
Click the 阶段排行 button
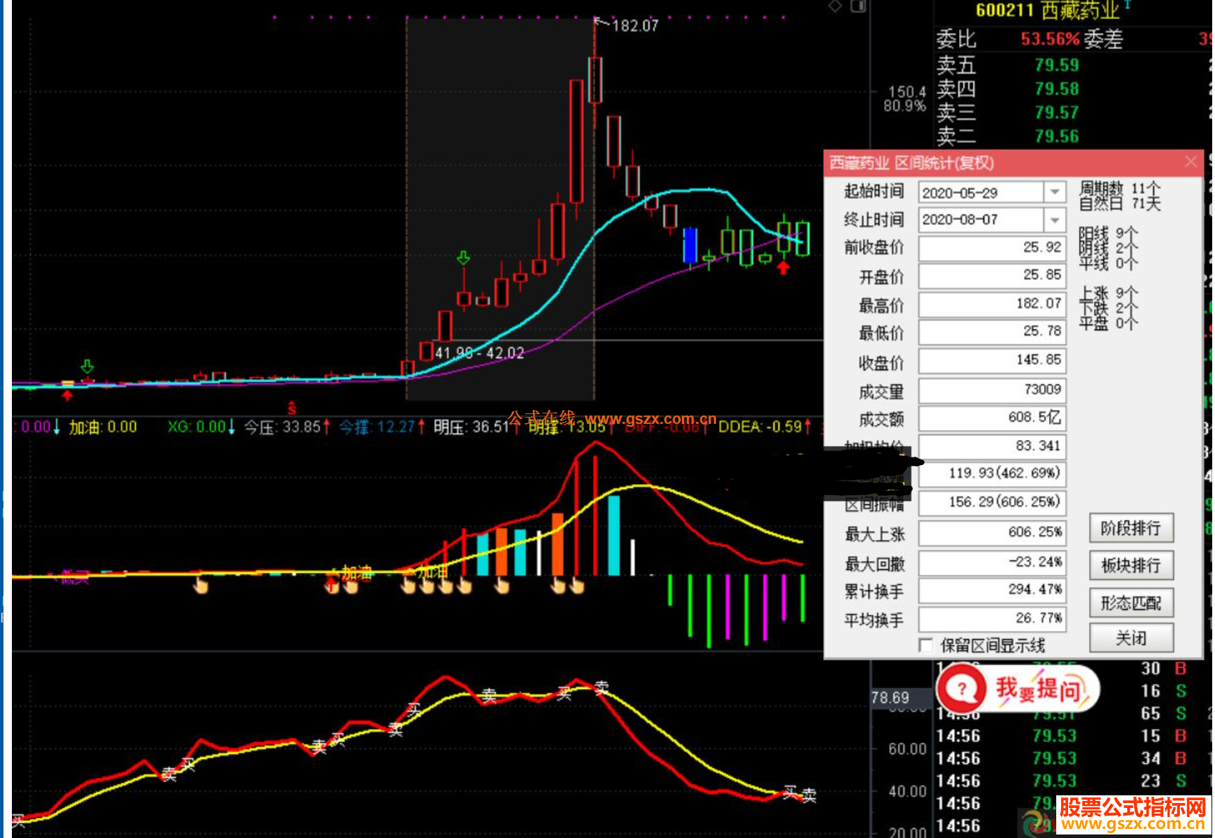tap(1131, 528)
